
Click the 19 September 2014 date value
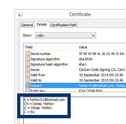click(101, 75)
